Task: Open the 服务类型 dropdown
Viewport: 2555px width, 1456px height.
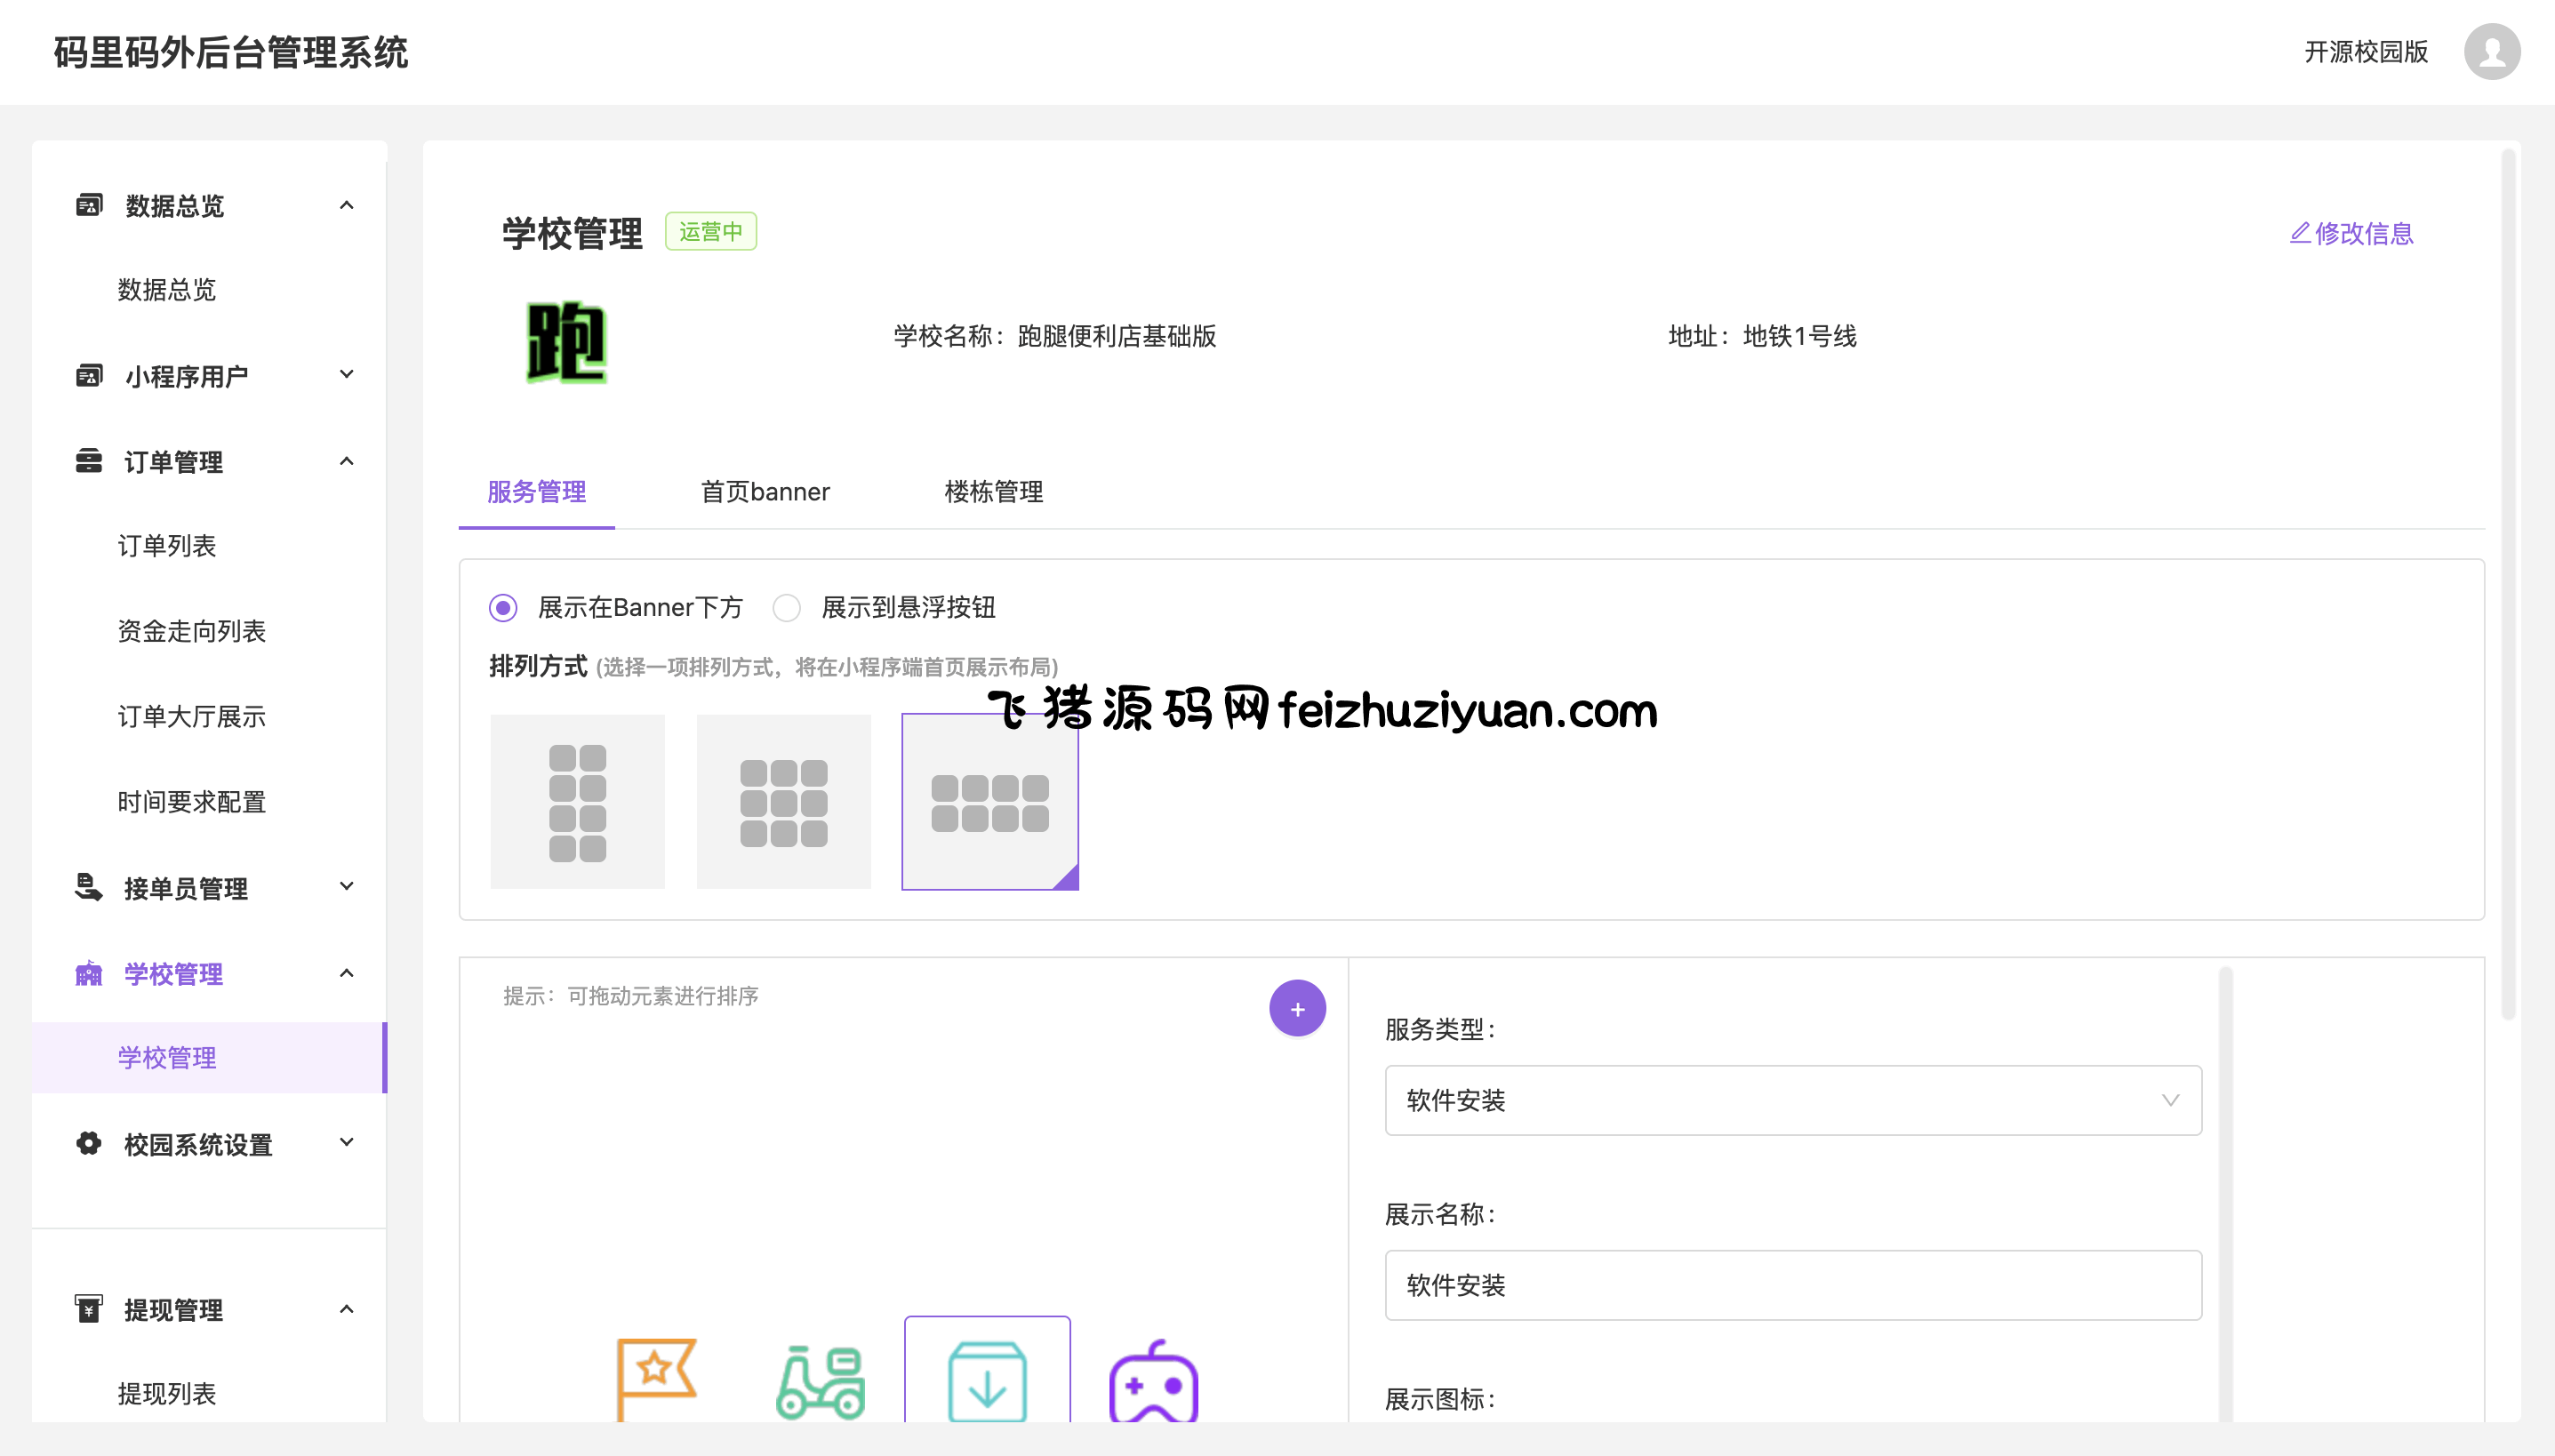Action: (1792, 1100)
